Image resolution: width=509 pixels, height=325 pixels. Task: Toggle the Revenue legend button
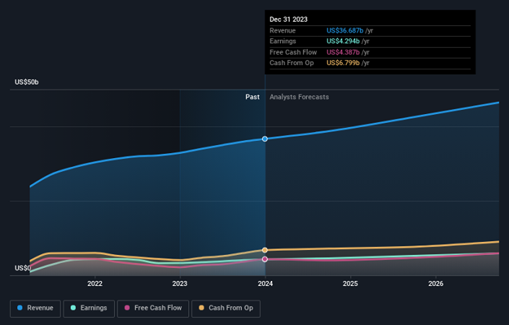tap(35, 308)
